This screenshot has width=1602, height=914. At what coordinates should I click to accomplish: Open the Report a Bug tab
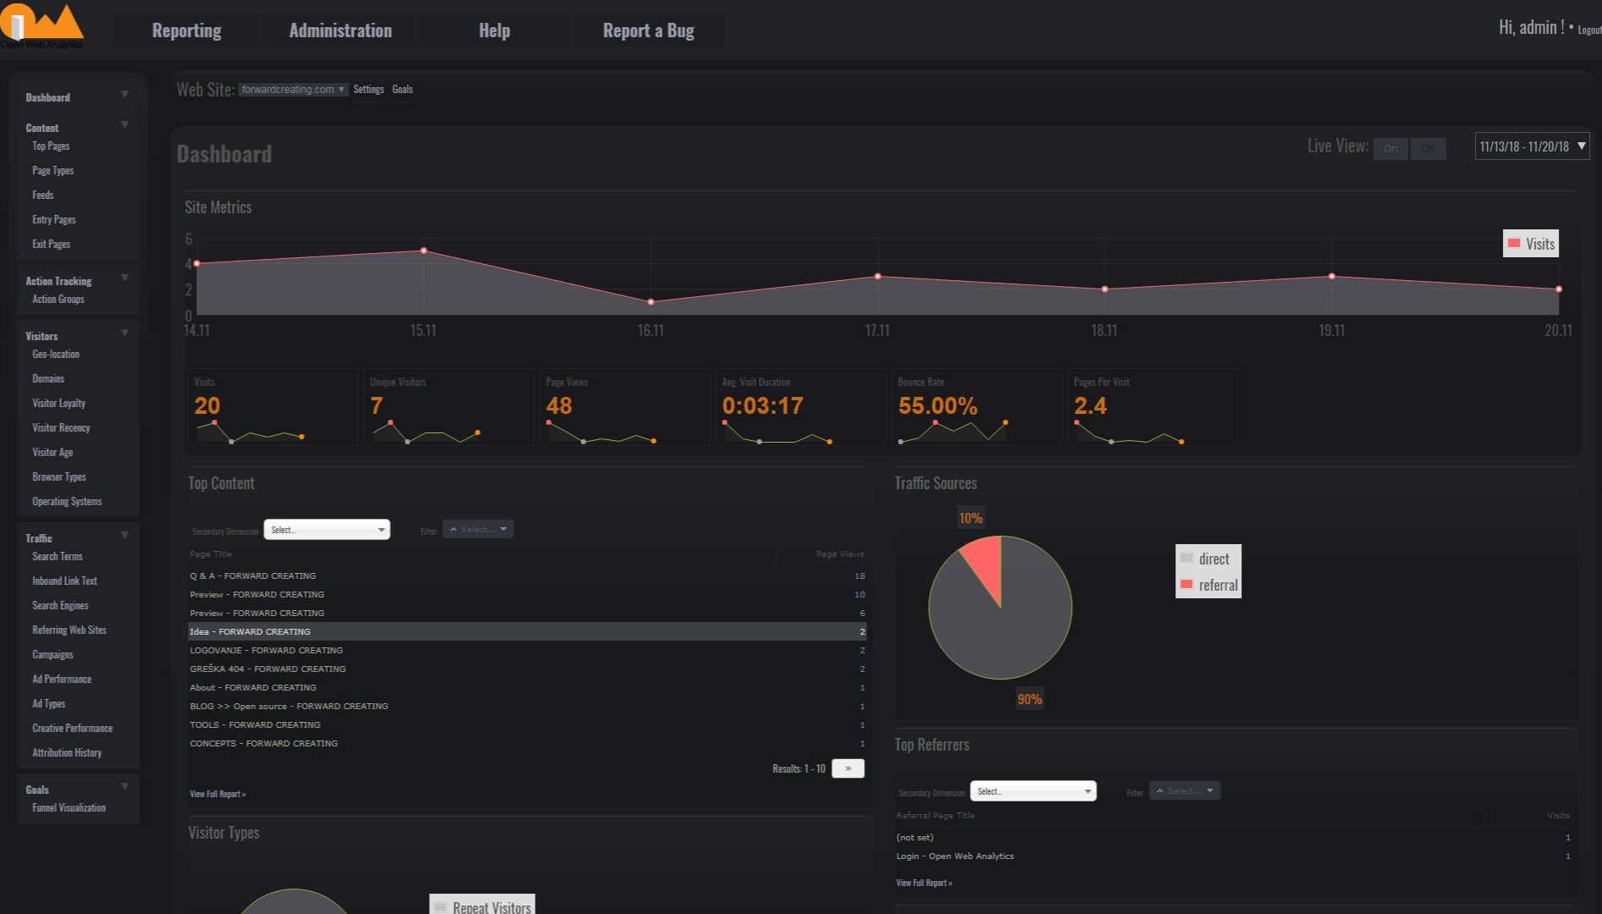[648, 30]
